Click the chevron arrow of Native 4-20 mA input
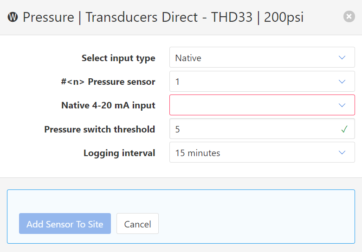362x252 pixels. point(342,105)
